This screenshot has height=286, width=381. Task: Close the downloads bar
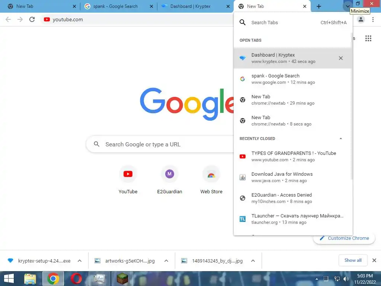[x=374, y=260]
